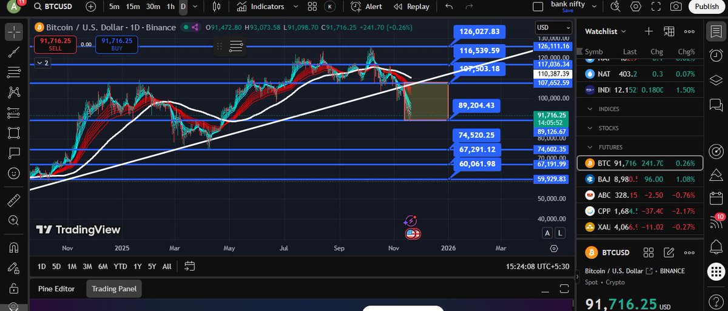
Task: Expand the collapsed indicators legend showing 2
Action: pos(42,63)
